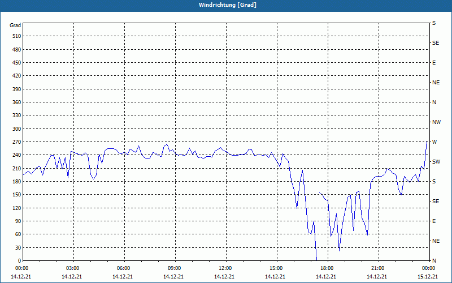
Task: Click the 210 degree axis label
Action: (16, 168)
